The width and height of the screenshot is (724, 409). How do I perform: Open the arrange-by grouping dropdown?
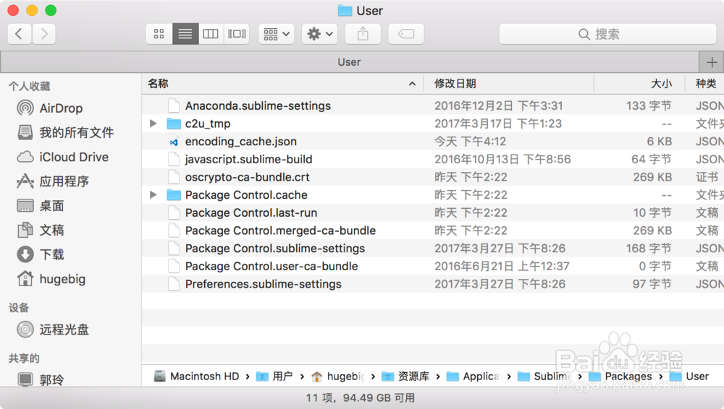(276, 34)
